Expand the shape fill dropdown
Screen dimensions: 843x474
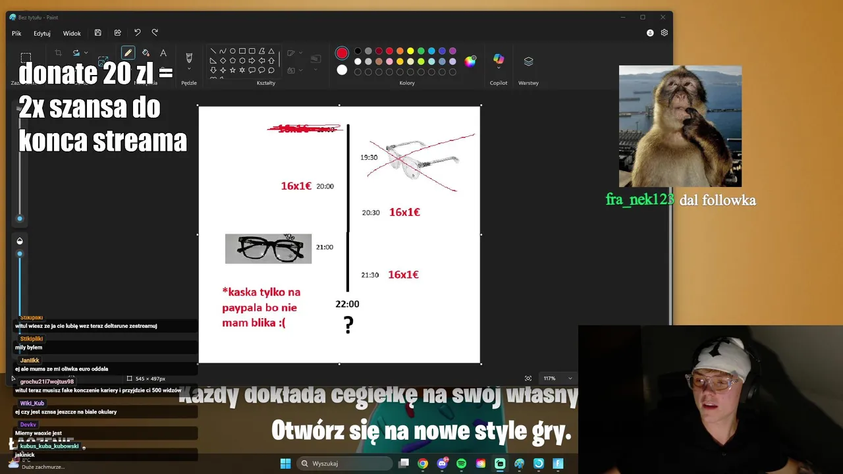coord(301,70)
